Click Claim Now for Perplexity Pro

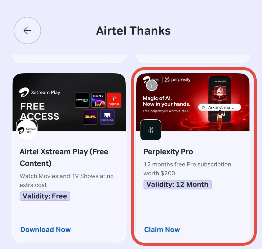click(162, 230)
